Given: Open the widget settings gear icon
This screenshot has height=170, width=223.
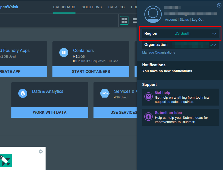Looking at the screenshot, I should tap(41, 151).
